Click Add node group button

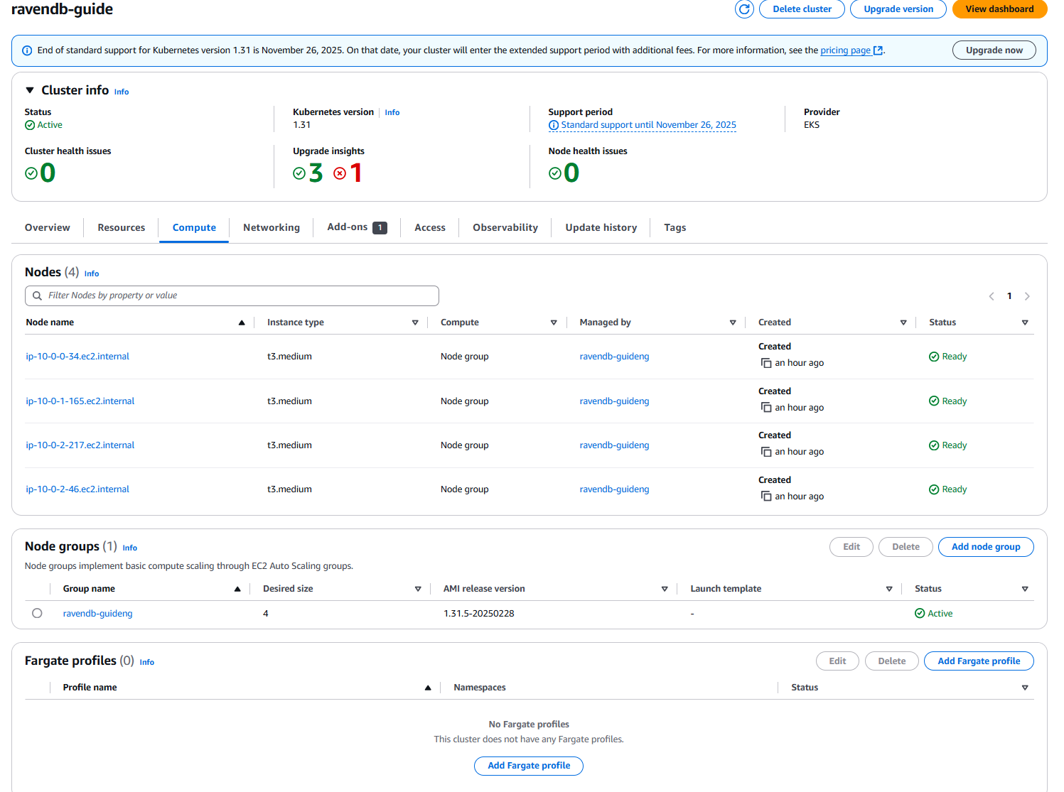pos(986,547)
